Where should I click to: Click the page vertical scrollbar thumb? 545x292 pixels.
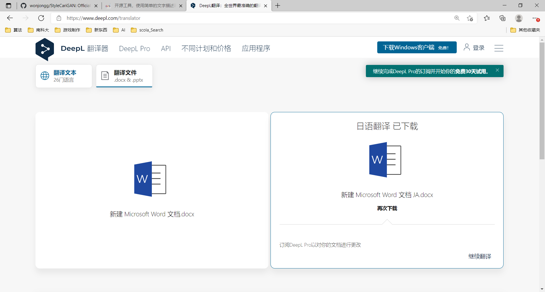point(542,101)
